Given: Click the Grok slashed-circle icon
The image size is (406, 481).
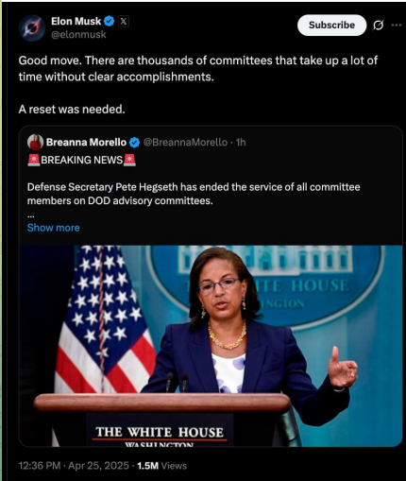Looking at the screenshot, I should pyautogui.click(x=378, y=25).
